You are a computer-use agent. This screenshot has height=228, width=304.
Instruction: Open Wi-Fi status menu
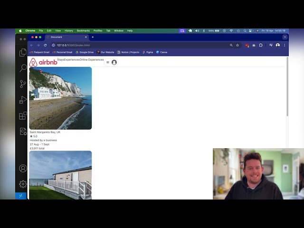click(231, 30)
